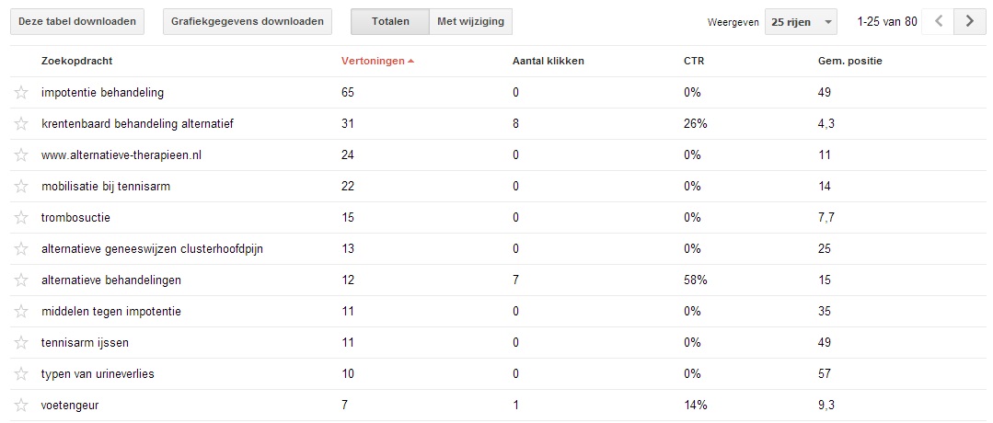Toggle star for 'mobilisatie bij tennisarm'
Image resolution: width=993 pixels, height=423 pixels.
[x=21, y=187]
